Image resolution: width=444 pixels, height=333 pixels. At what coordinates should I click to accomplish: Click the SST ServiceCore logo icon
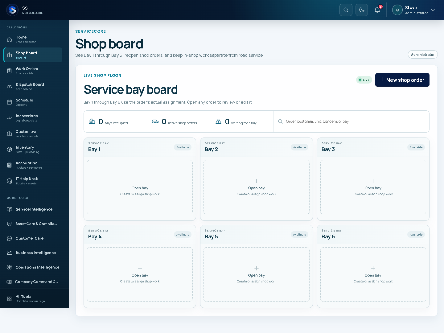tap(12, 10)
